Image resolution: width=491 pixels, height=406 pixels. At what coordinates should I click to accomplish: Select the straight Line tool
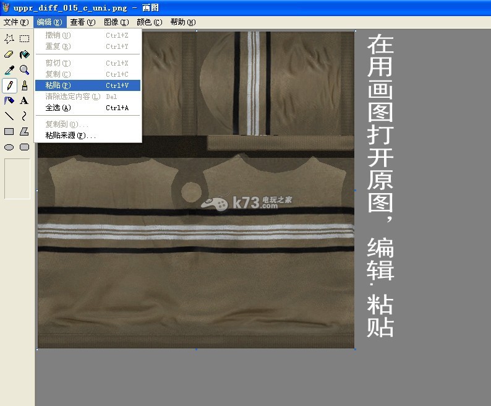(9, 116)
